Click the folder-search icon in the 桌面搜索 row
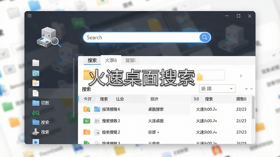The width and height of the screenshot is (280, 157). coord(87,109)
